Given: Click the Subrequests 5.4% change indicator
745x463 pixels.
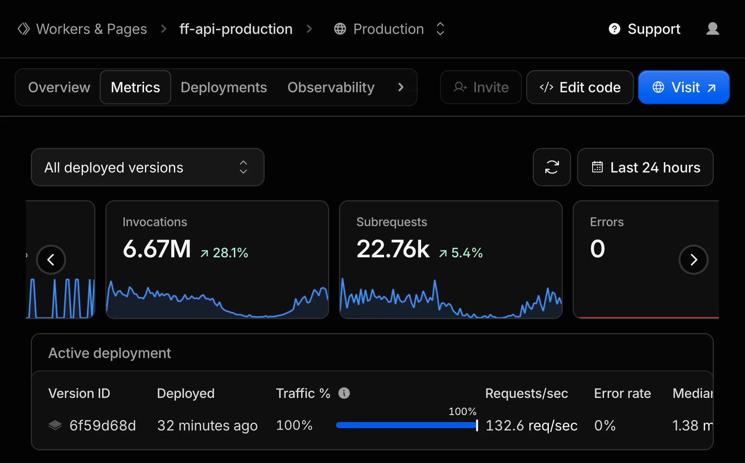Looking at the screenshot, I should (x=461, y=253).
